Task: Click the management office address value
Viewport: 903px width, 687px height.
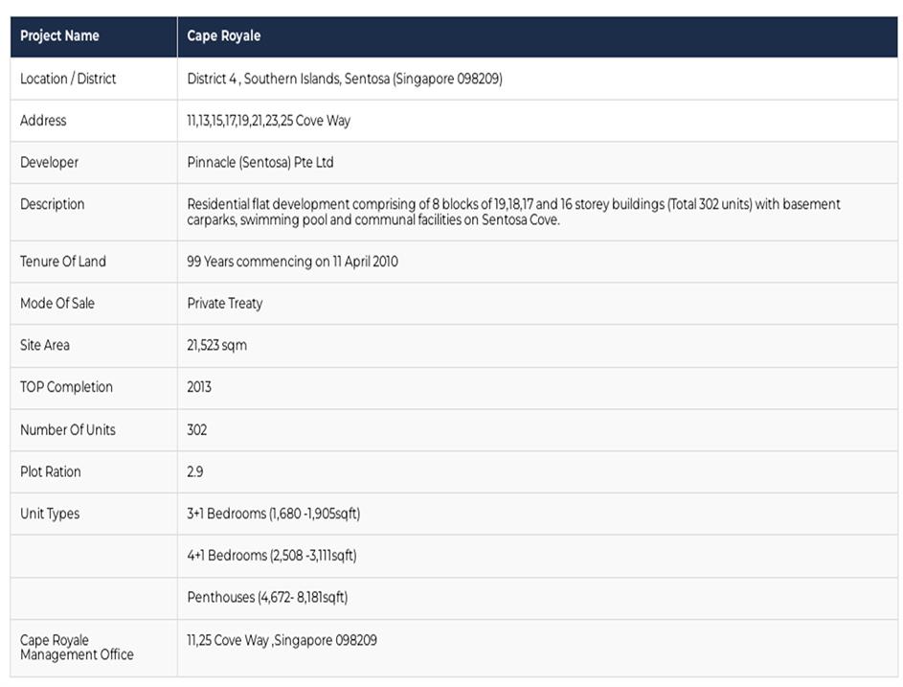Action: 282,640
